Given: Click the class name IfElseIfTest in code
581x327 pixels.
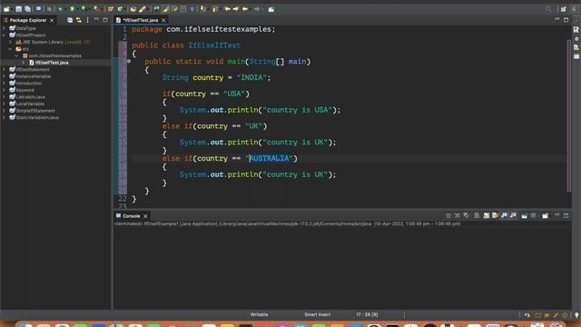Looking at the screenshot, I should point(214,45).
